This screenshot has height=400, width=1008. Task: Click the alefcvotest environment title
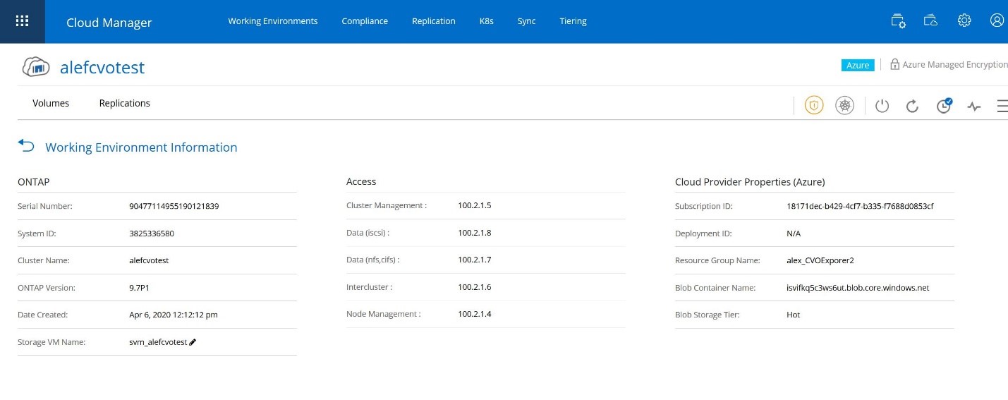click(102, 67)
